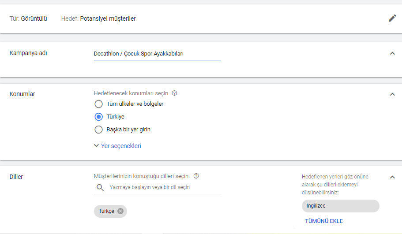This screenshot has width=402, height=234.
Task: Select the Türkiye radio button
Action: tap(99, 117)
